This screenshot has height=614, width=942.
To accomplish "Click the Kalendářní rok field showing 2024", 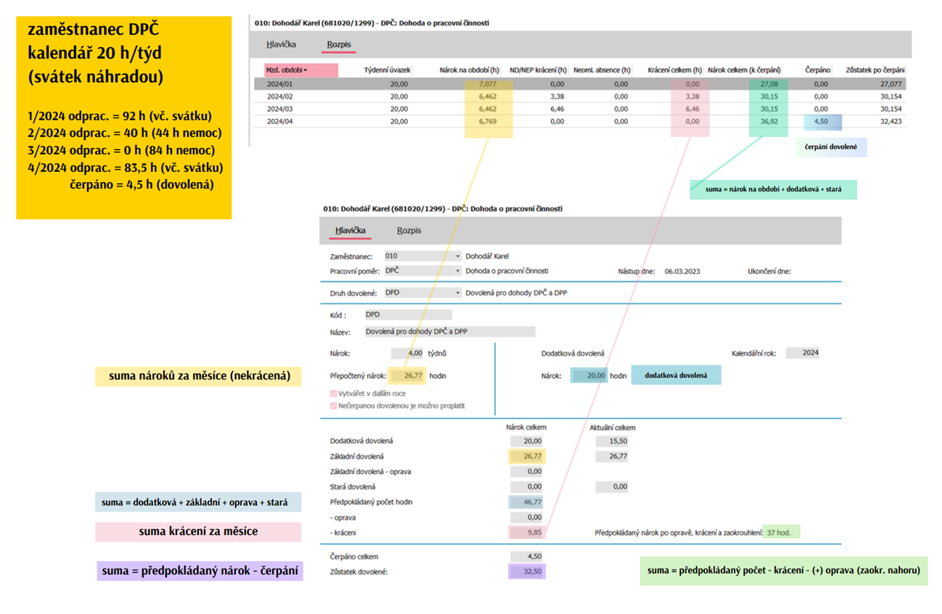I will pos(803,353).
